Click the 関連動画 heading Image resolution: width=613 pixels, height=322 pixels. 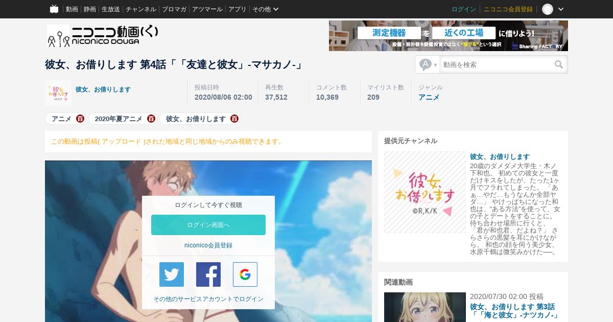pyautogui.click(x=398, y=282)
